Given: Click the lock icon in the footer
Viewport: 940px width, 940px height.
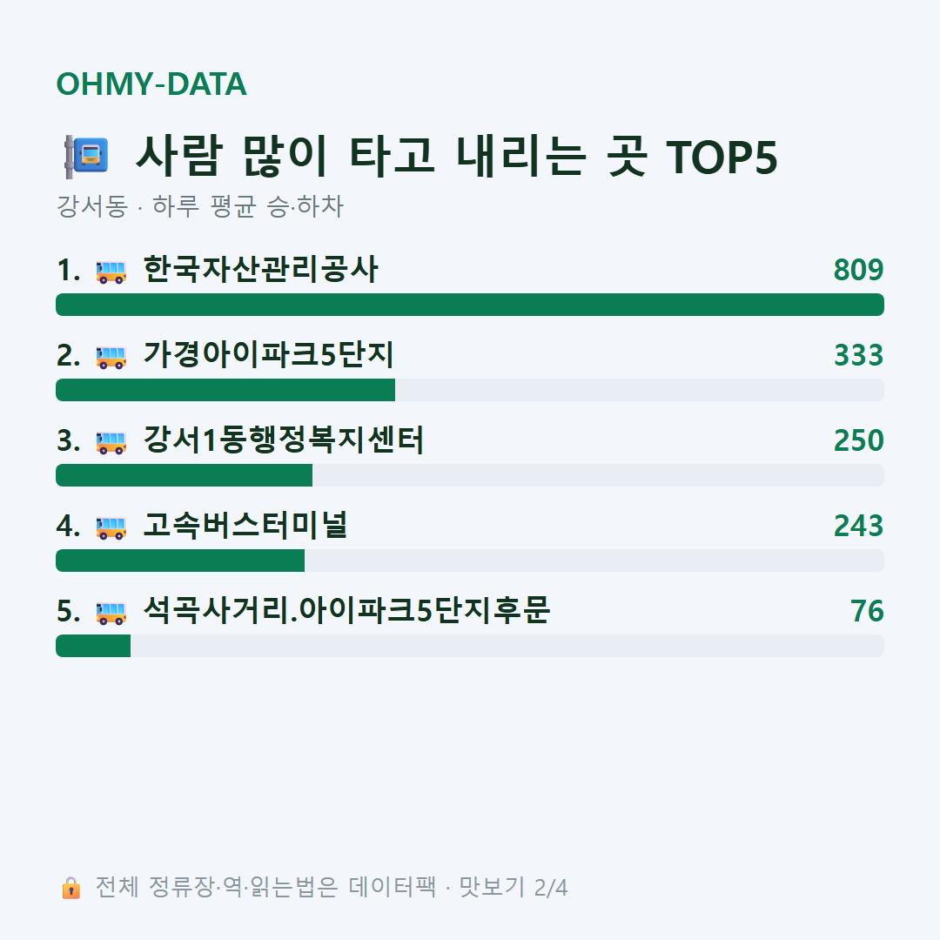Looking at the screenshot, I should [71, 888].
